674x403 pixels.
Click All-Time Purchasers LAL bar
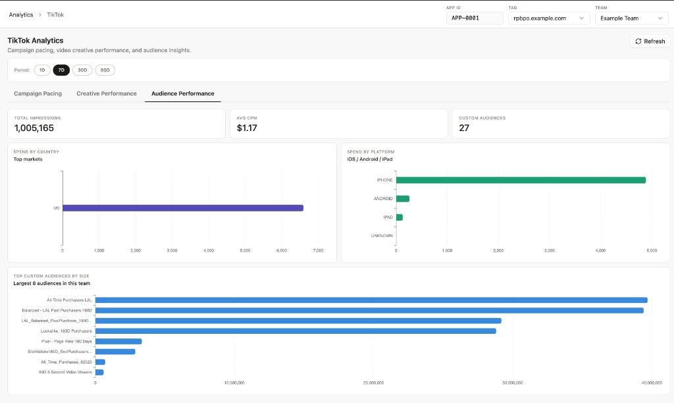click(x=371, y=300)
